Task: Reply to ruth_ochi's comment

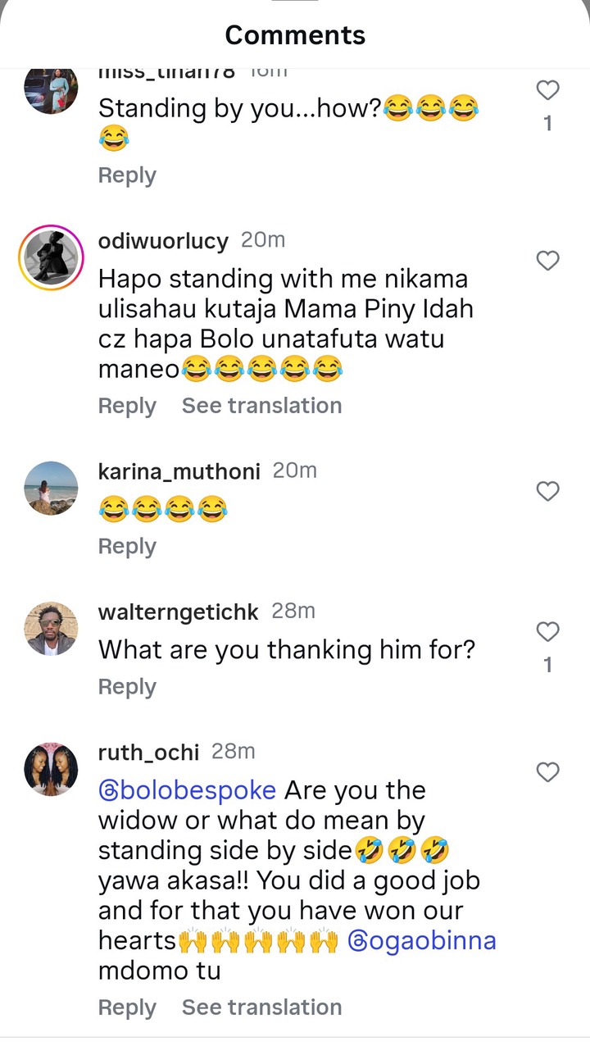Action: [x=127, y=1007]
